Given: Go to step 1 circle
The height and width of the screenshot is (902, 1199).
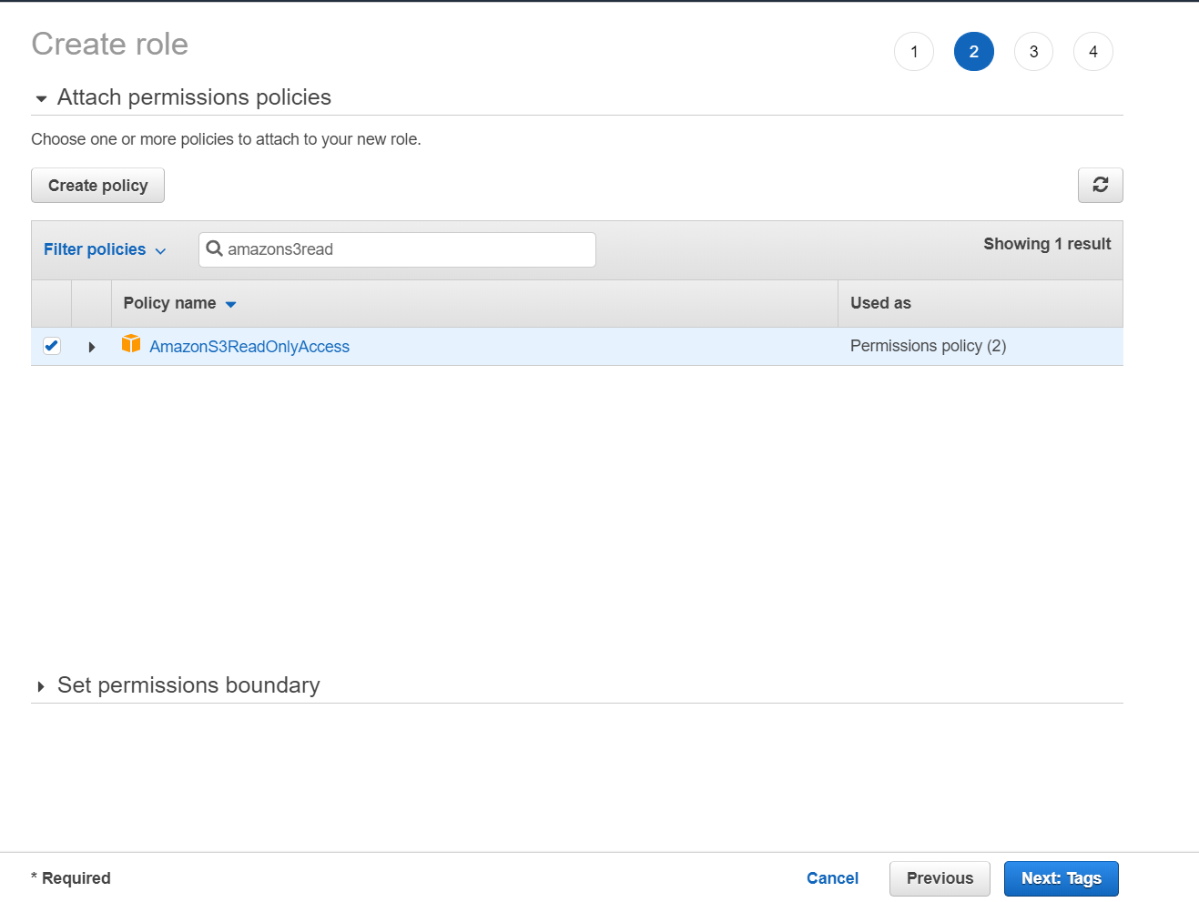Looking at the screenshot, I should tap(914, 52).
